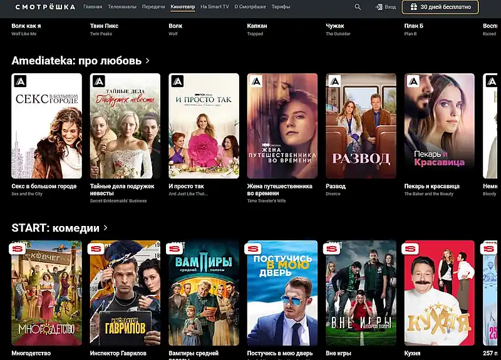
Task: Open the search magnifier icon
Action: point(358,7)
